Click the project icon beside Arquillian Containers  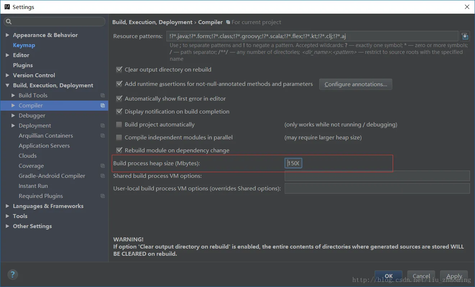coord(103,136)
